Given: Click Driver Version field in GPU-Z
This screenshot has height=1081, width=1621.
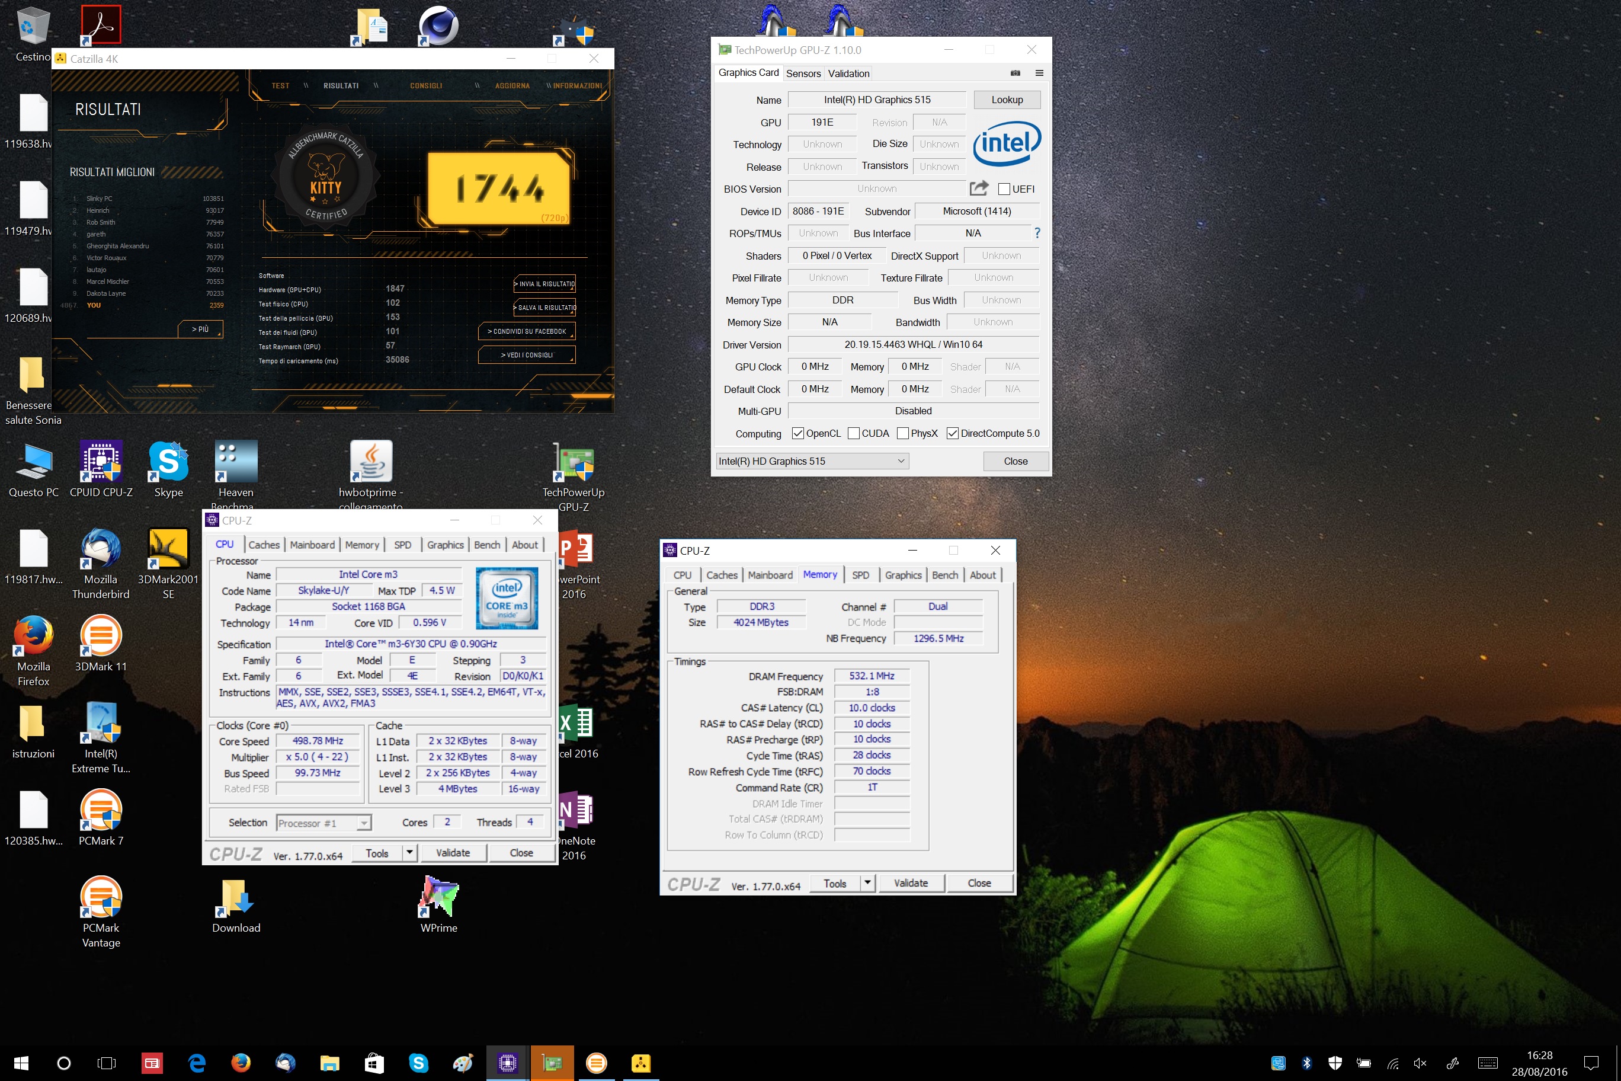Looking at the screenshot, I should tap(913, 344).
